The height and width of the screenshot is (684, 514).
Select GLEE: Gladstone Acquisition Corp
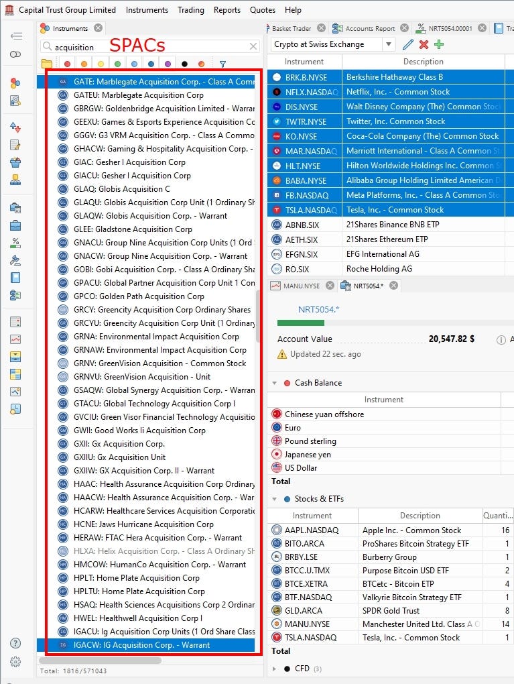coord(146,229)
